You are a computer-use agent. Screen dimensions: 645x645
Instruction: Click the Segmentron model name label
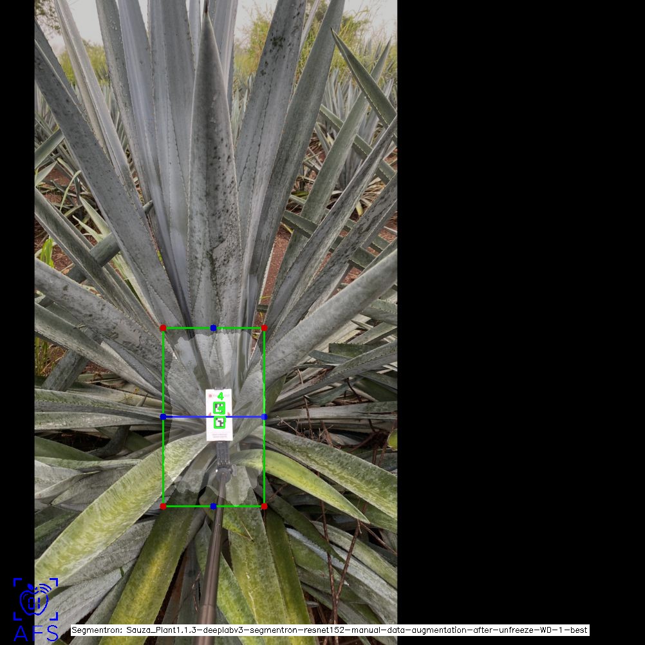pos(330,630)
